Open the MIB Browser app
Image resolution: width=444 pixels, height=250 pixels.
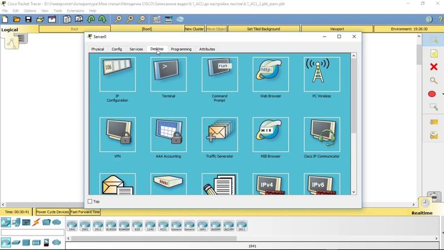[x=271, y=134]
